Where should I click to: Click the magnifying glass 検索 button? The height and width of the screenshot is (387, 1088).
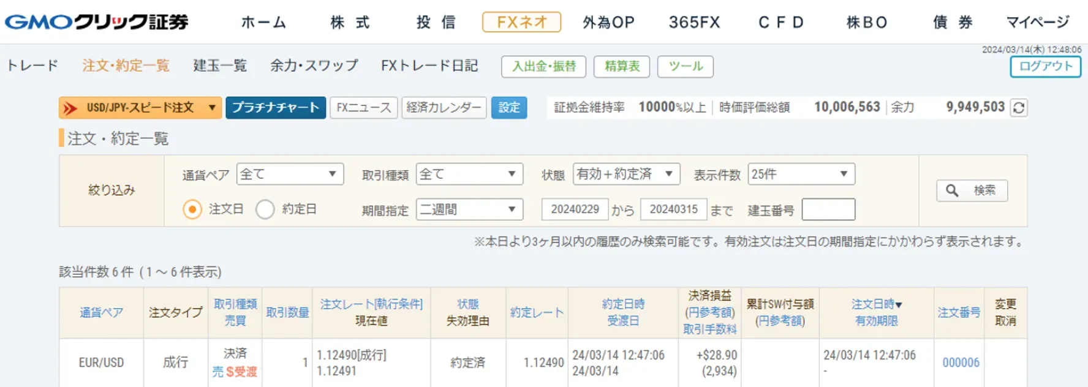pyautogui.click(x=972, y=190)
